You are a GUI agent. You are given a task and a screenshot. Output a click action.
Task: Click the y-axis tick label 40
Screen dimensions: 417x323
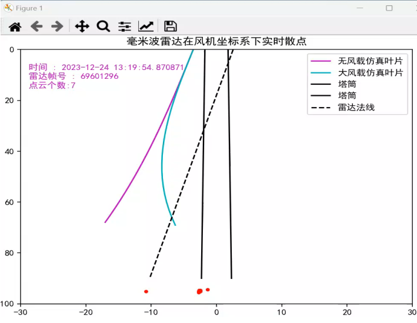pos(9,151)
